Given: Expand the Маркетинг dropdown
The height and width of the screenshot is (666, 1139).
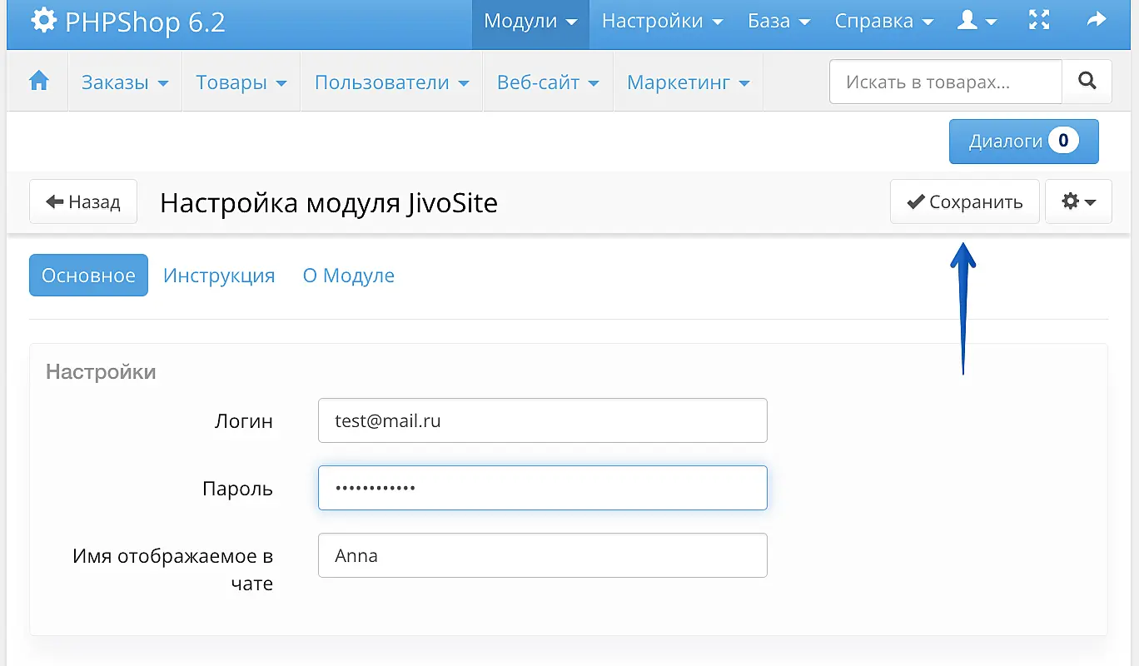Looking at the screenshot, I should (688, 82).
